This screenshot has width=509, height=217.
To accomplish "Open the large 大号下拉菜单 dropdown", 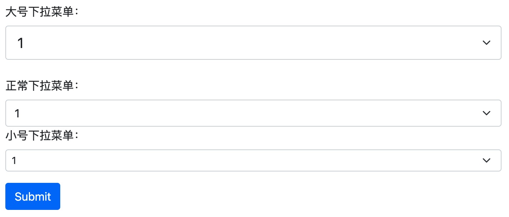I will [x=253, y=43].
